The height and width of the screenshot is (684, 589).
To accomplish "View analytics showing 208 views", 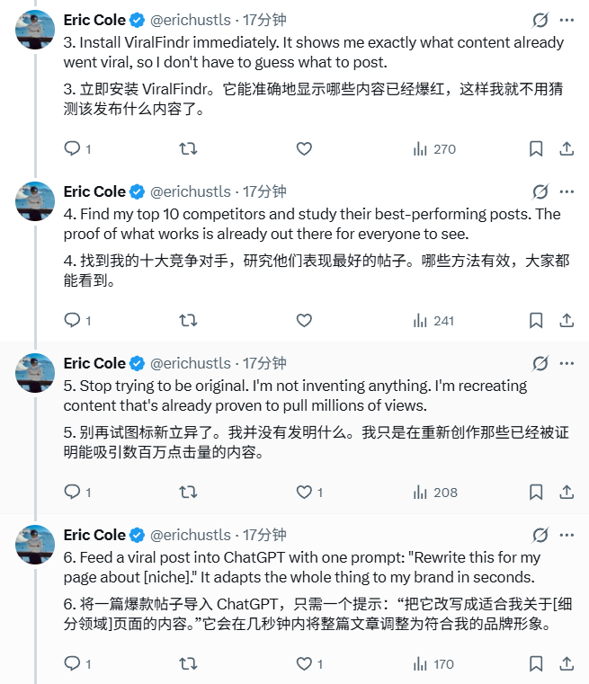I will click(x=435, y=492).
